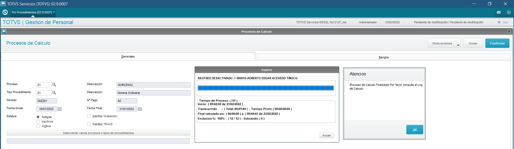Select the Inactivos status radio button
This screenshot has height=149, width=514.
[x=38, y=121]
